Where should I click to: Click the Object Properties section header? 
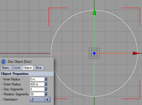pyautogui.click(x=27, y=74)
